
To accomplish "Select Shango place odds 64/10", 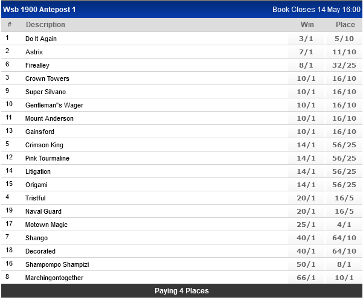I will point(345,238).
